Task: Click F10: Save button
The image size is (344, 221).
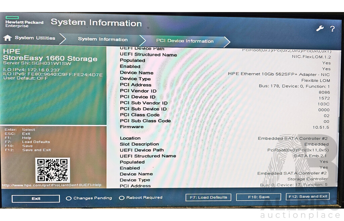Action: click(258, 197)
